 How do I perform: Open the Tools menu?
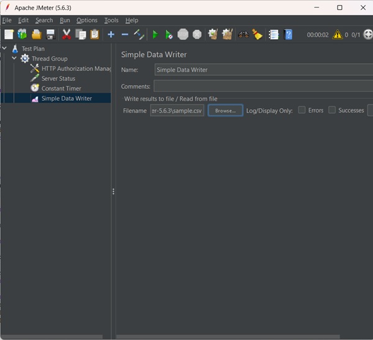pos(111,21)
